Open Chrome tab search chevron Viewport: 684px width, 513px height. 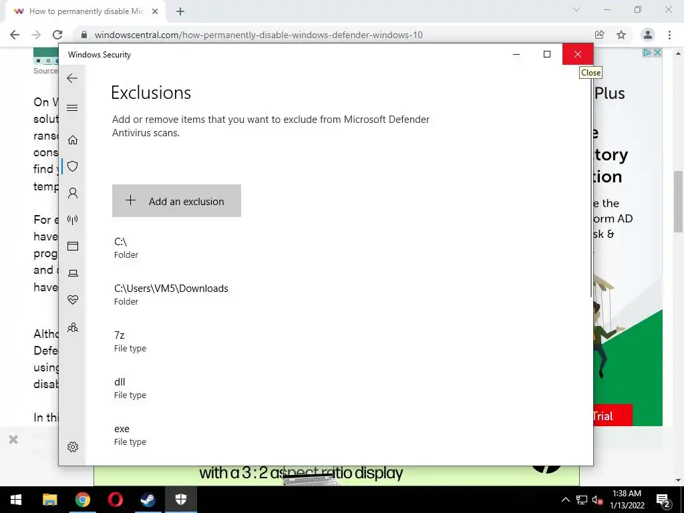click(576, 9)
